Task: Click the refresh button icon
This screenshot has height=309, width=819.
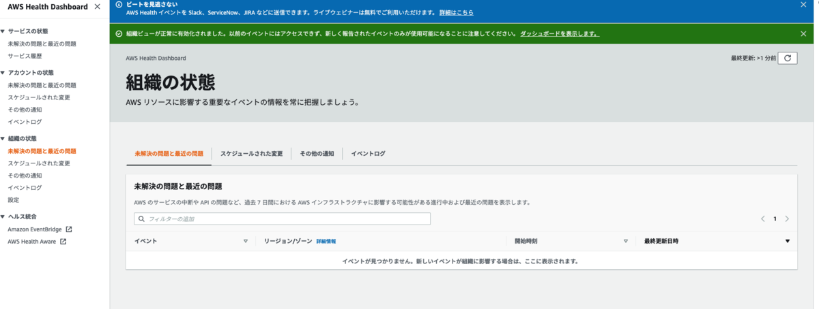Action: coord(787,59)
